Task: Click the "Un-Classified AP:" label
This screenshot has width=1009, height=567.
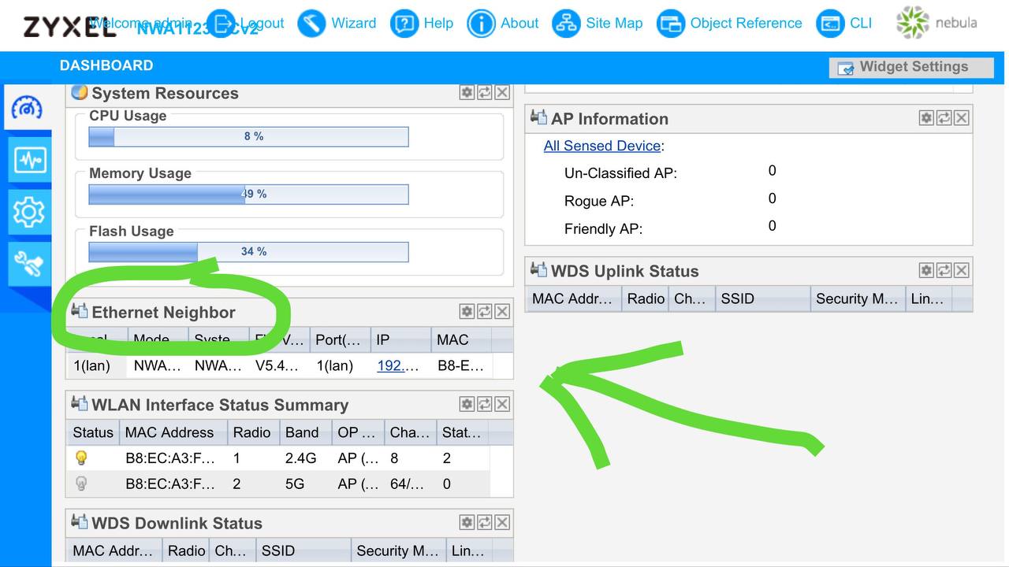Action: [620, 173]
